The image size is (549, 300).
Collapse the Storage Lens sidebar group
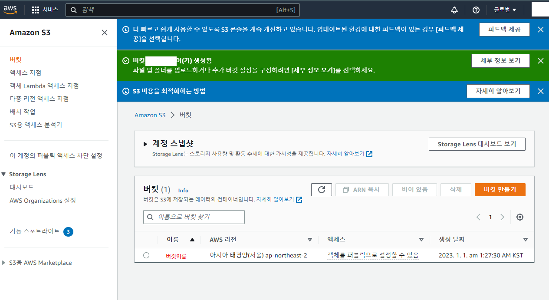pos(4,174)
